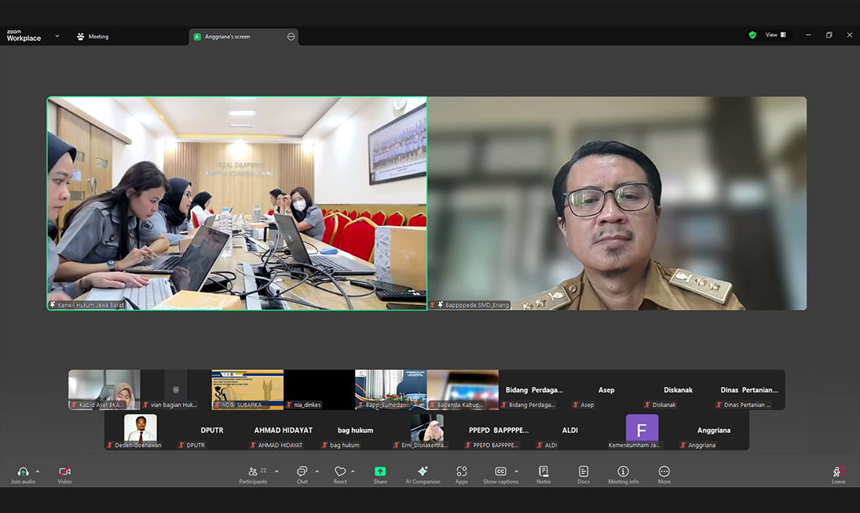Open the Notes tool
860x513 pixels.
(x=543, y=474)
